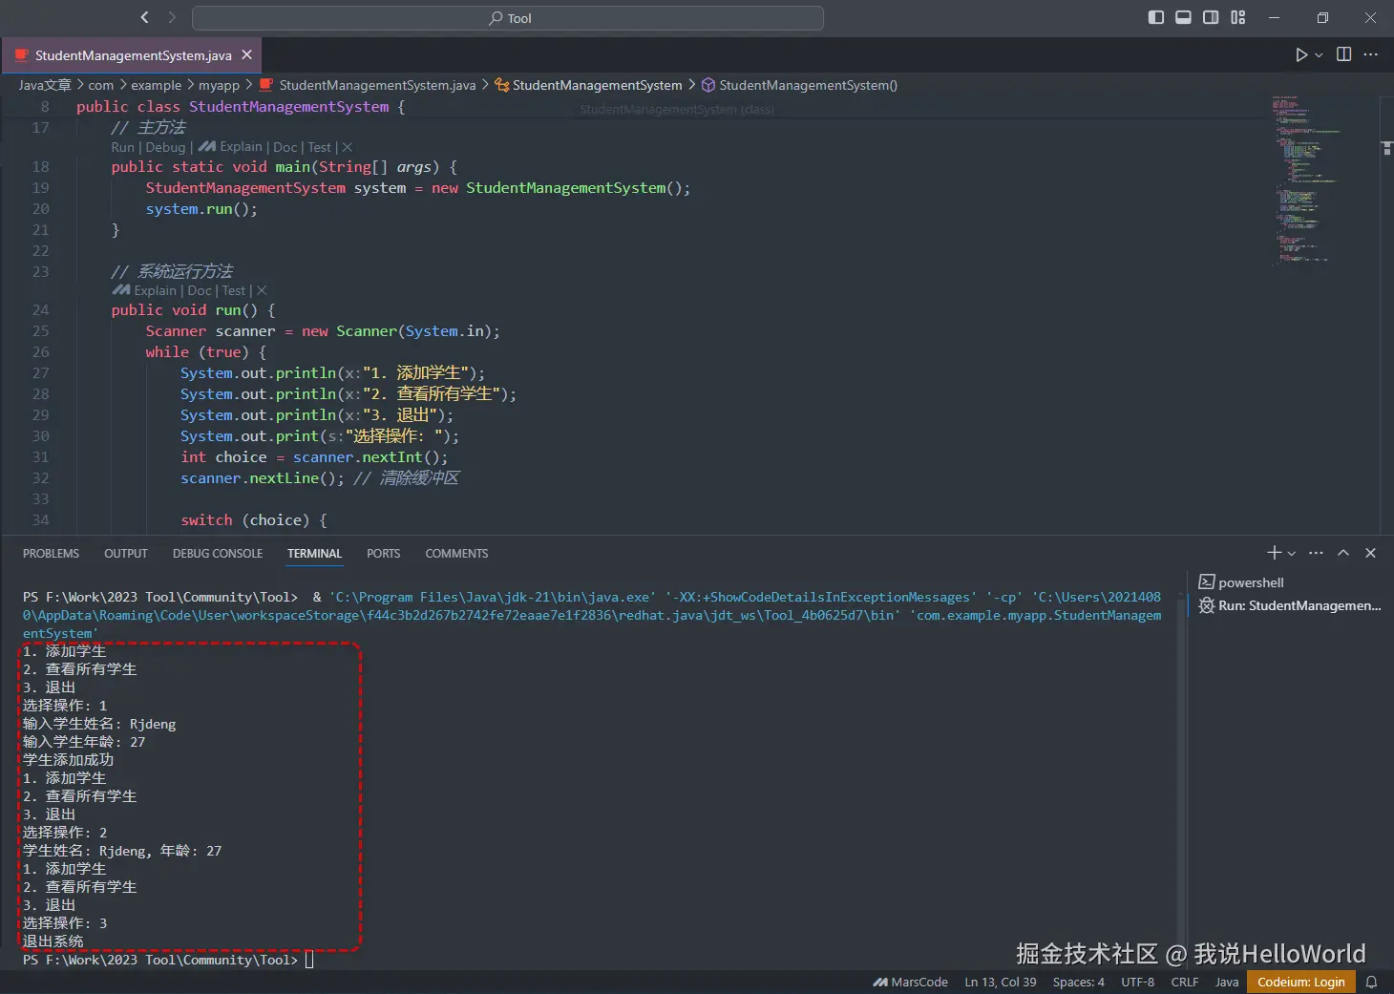Switch to the PORTS panel tab
The height and width of the screenshot is (994, 1394).
tap(383, 554)
